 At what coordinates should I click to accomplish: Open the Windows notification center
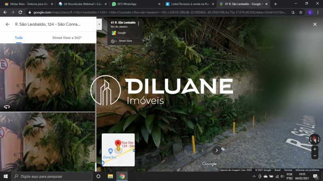pos(315,176)
